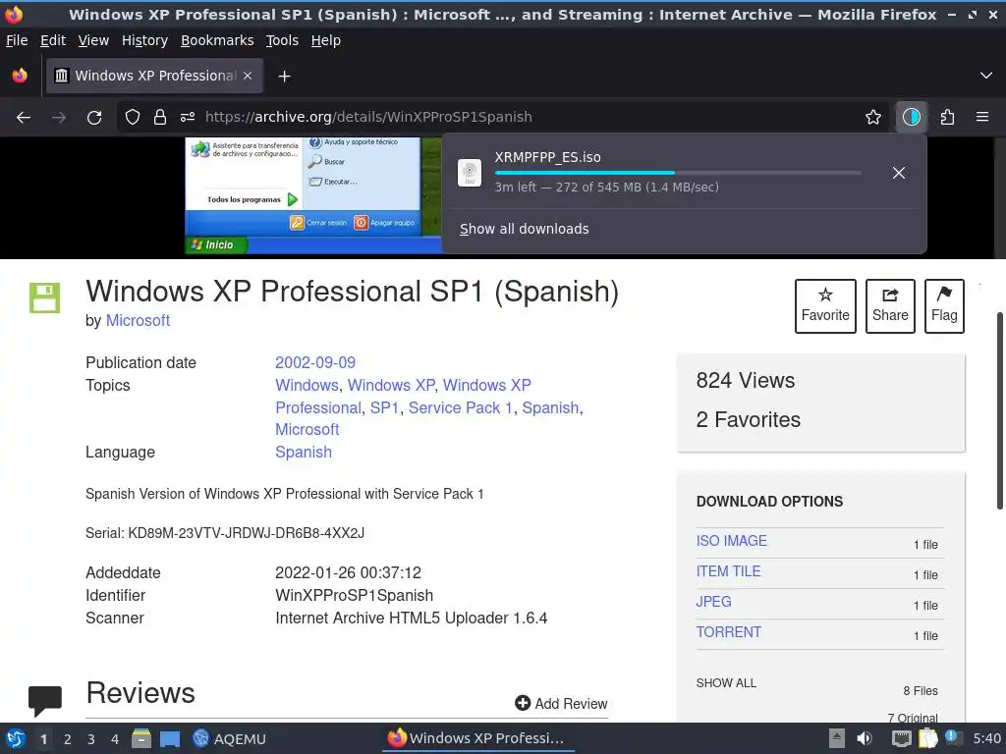This screenshot has width=1006, height=754.
Task: Open the Bookmarks menu
Action: 217,40
